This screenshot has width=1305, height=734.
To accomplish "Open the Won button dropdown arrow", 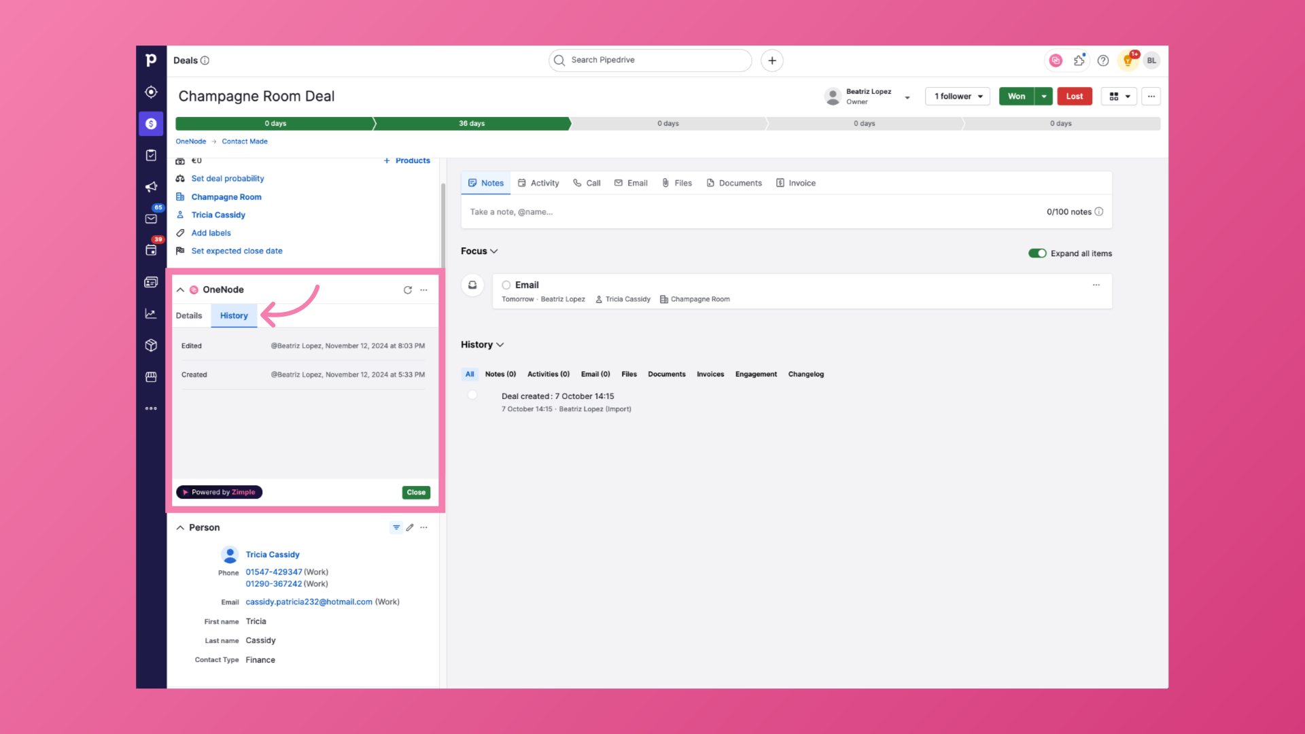I will tap(1044, 97).
